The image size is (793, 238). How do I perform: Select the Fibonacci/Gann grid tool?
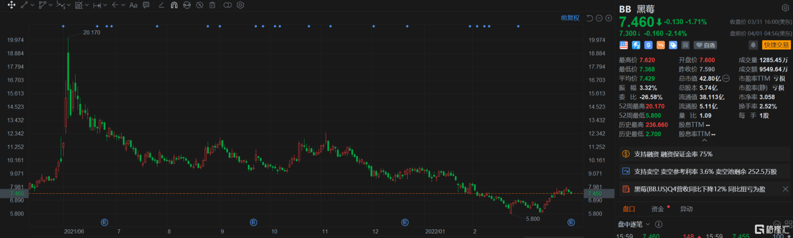pos(79,5)
